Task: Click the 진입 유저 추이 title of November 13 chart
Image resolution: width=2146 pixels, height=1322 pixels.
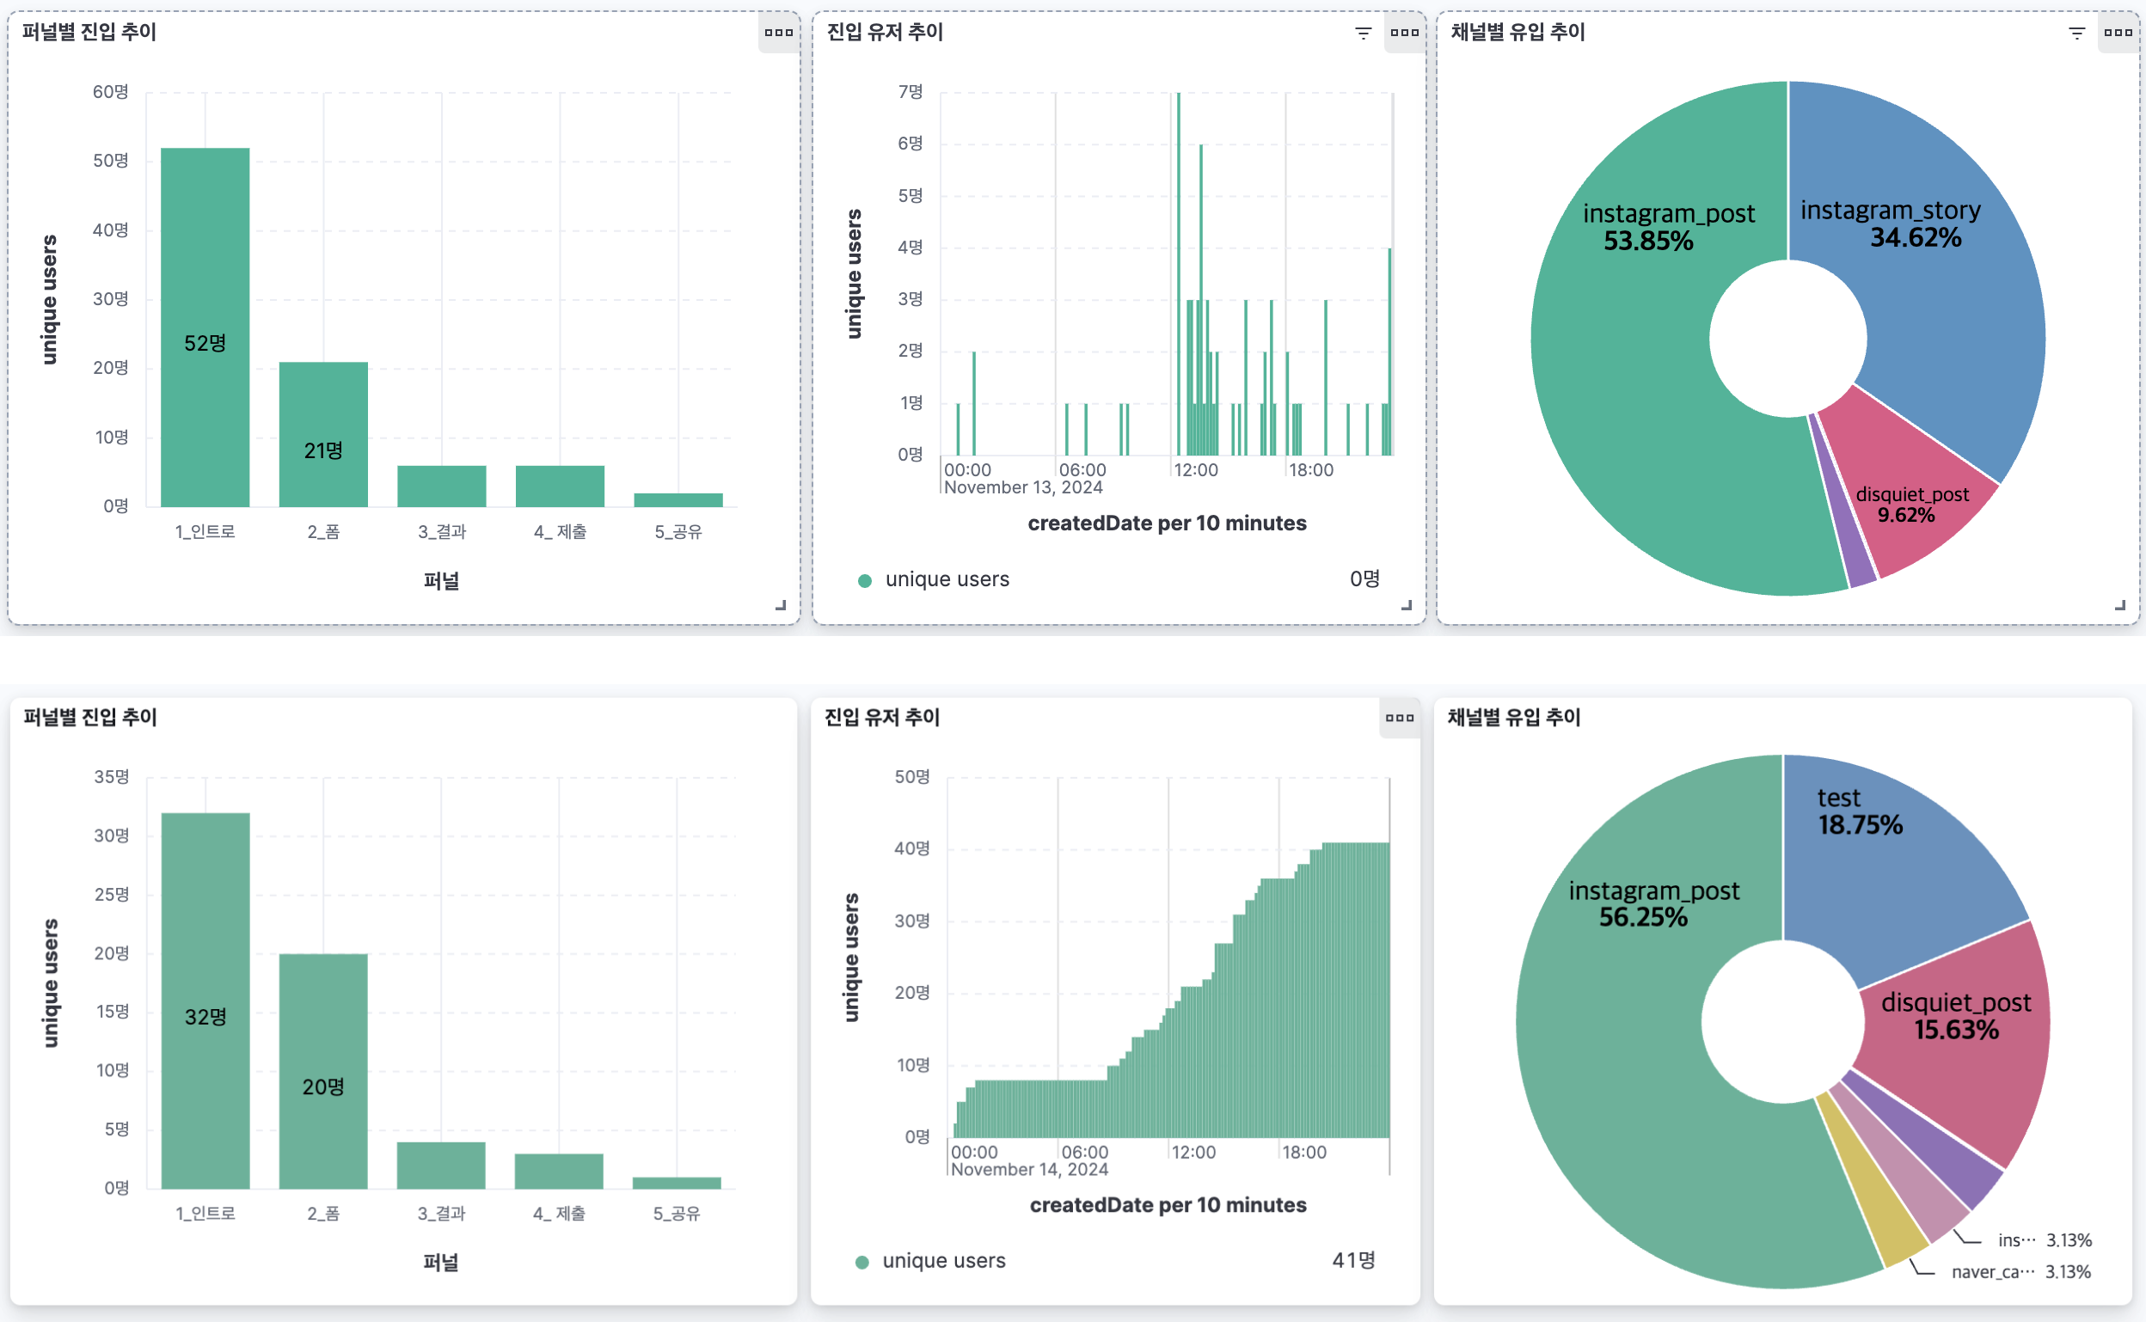Action: click(x=885, y=33)
